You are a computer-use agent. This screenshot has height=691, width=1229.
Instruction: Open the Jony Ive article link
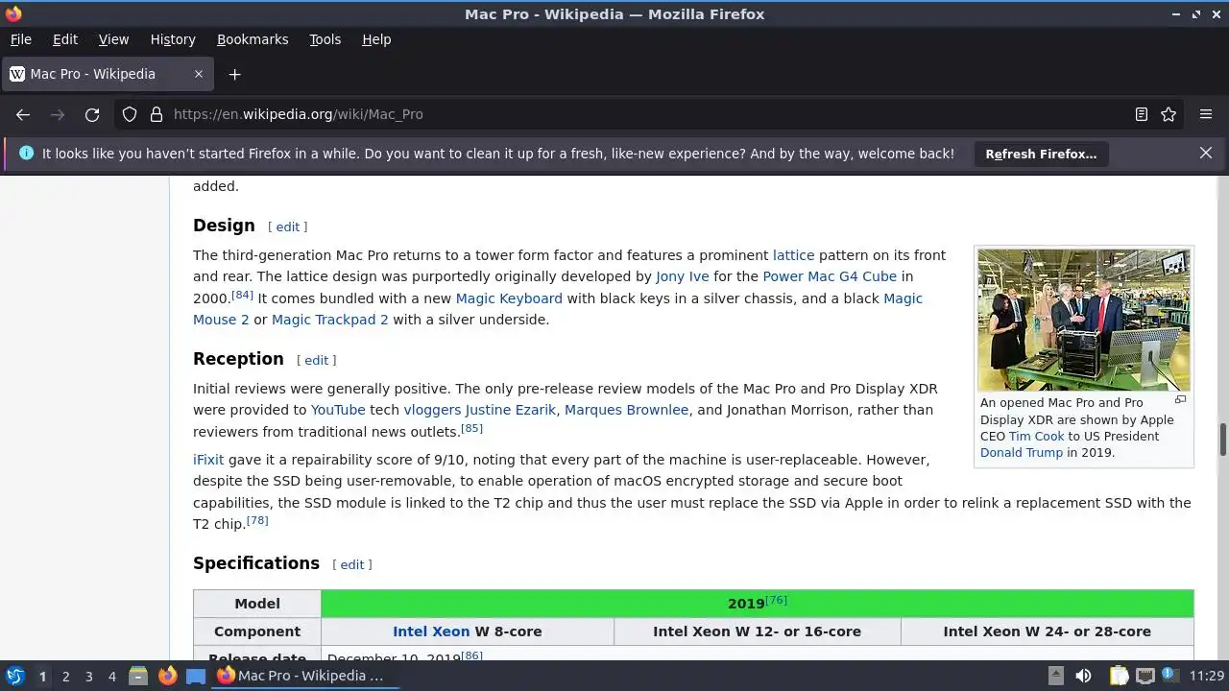(x=683, y=276)
